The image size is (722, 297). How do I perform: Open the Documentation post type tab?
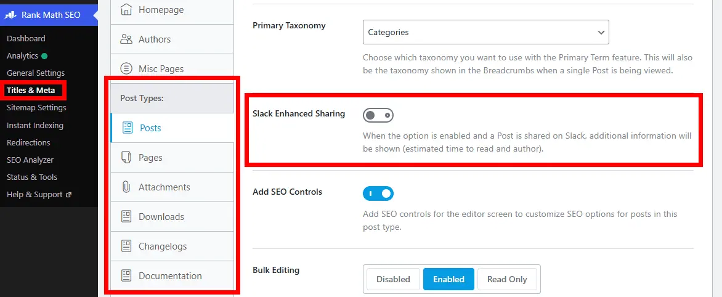point(170,276)
